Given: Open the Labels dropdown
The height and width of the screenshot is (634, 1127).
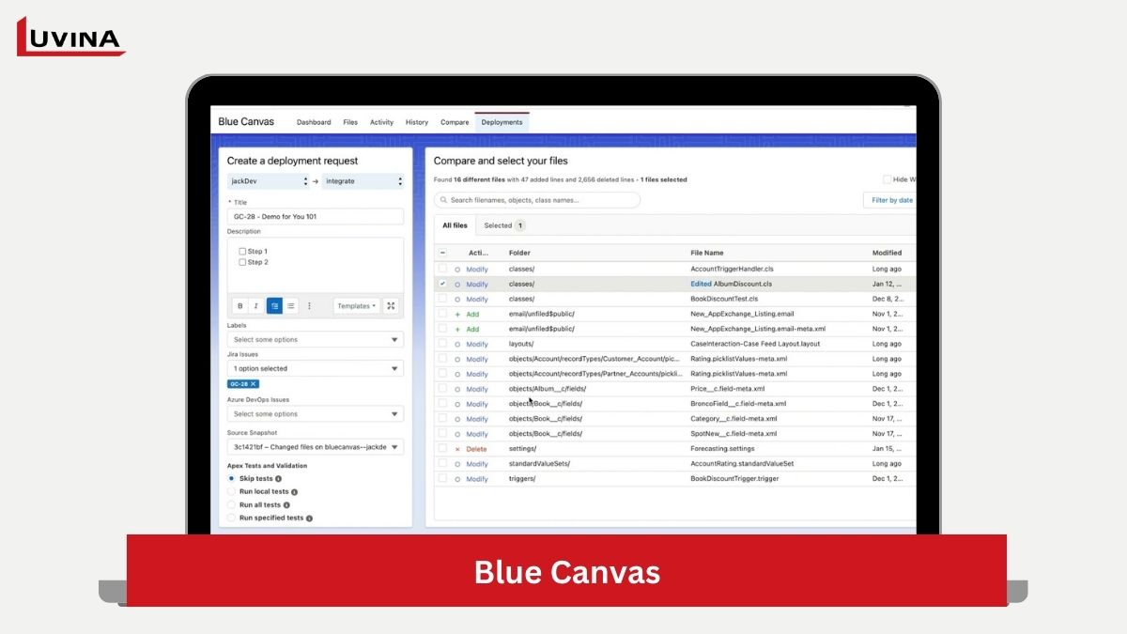Looking at the screenshot, I should coord(315,340).
